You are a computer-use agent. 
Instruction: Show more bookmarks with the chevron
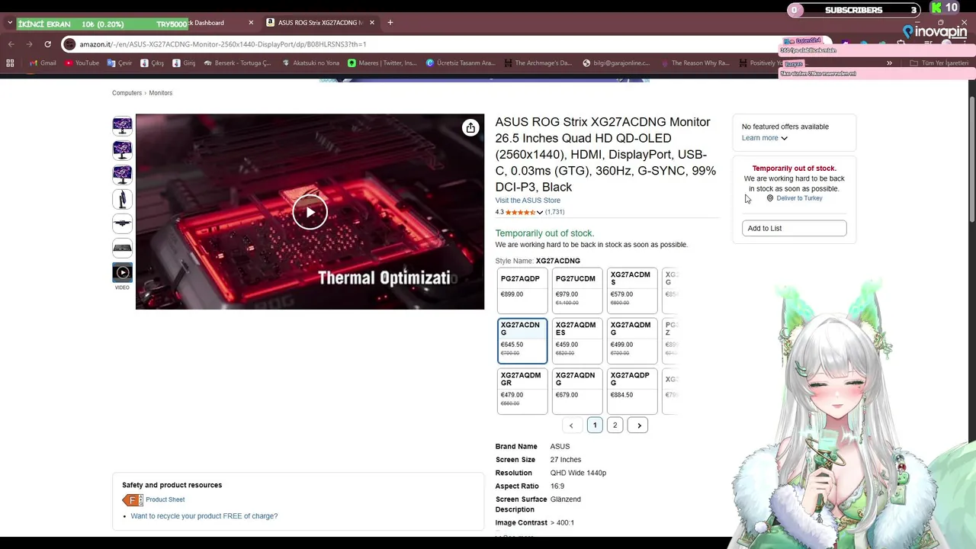tap(889, 63)
